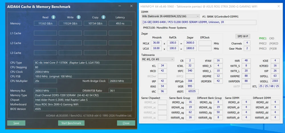Save the benchmark results

coord(16,123)
